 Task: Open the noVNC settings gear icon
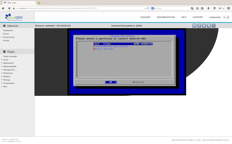pyautogui.click(x=209, y=26)
